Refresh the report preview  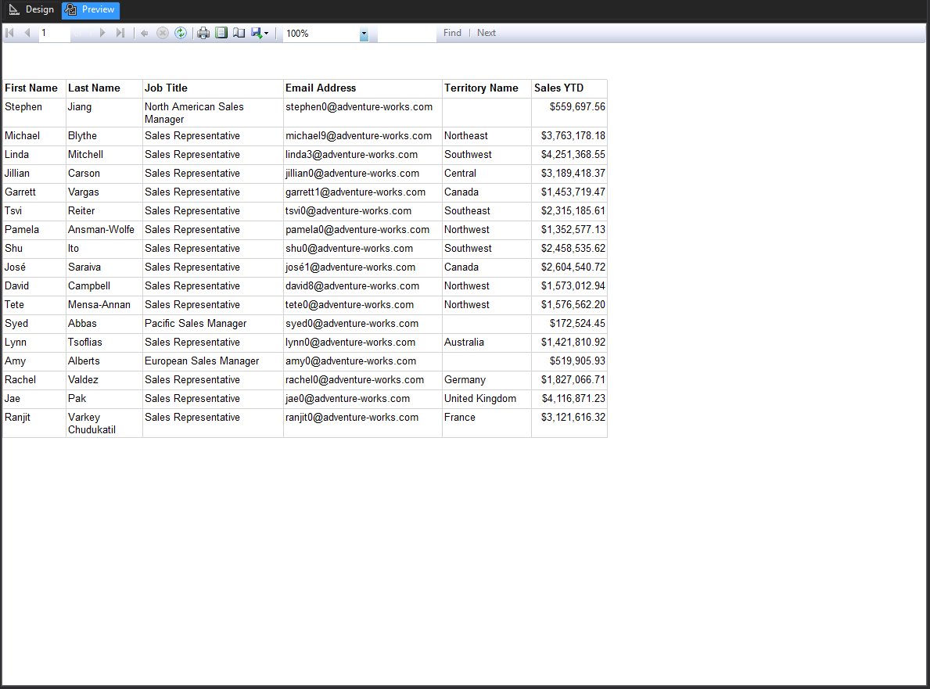coord(181,33)
